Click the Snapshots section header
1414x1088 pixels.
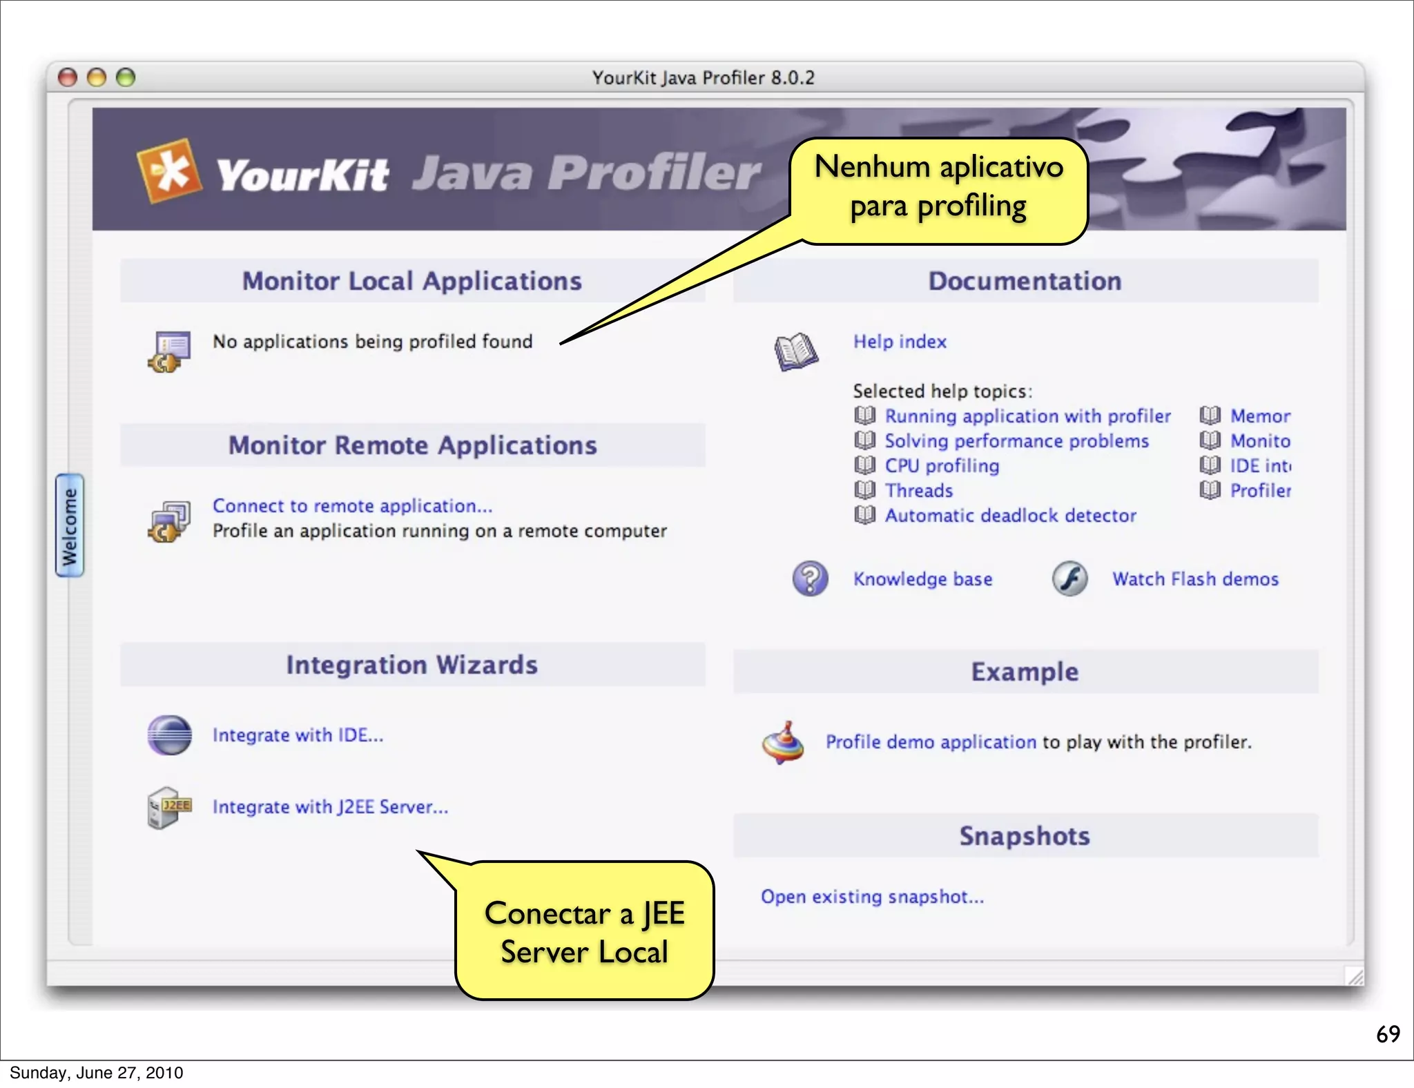click(x=1025, y=836)
